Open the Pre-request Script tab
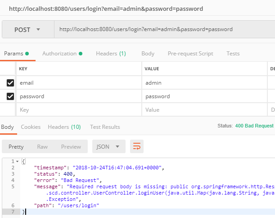The height and width of the screenshot is (218, 275). [x=190, y=54]
